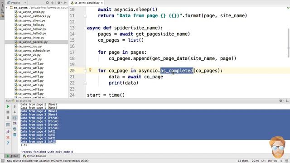Stop the running process square icon

[x=8, y=112]
